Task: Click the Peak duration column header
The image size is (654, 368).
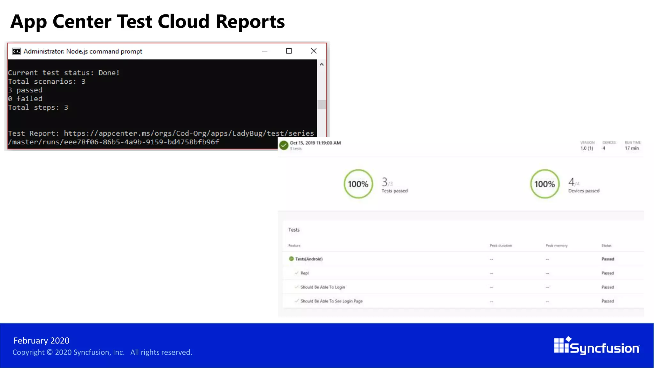Action: [x=501, y=246]
